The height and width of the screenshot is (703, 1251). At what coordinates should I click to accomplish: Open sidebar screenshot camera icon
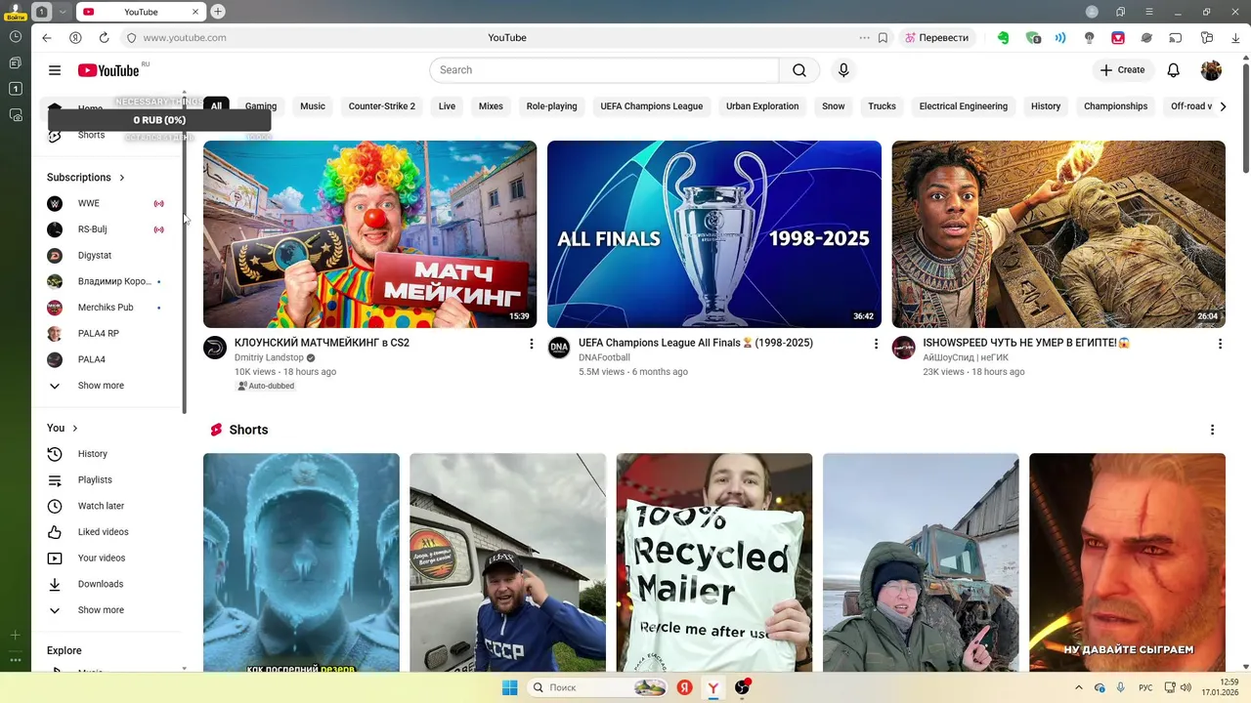click(15, 115)
